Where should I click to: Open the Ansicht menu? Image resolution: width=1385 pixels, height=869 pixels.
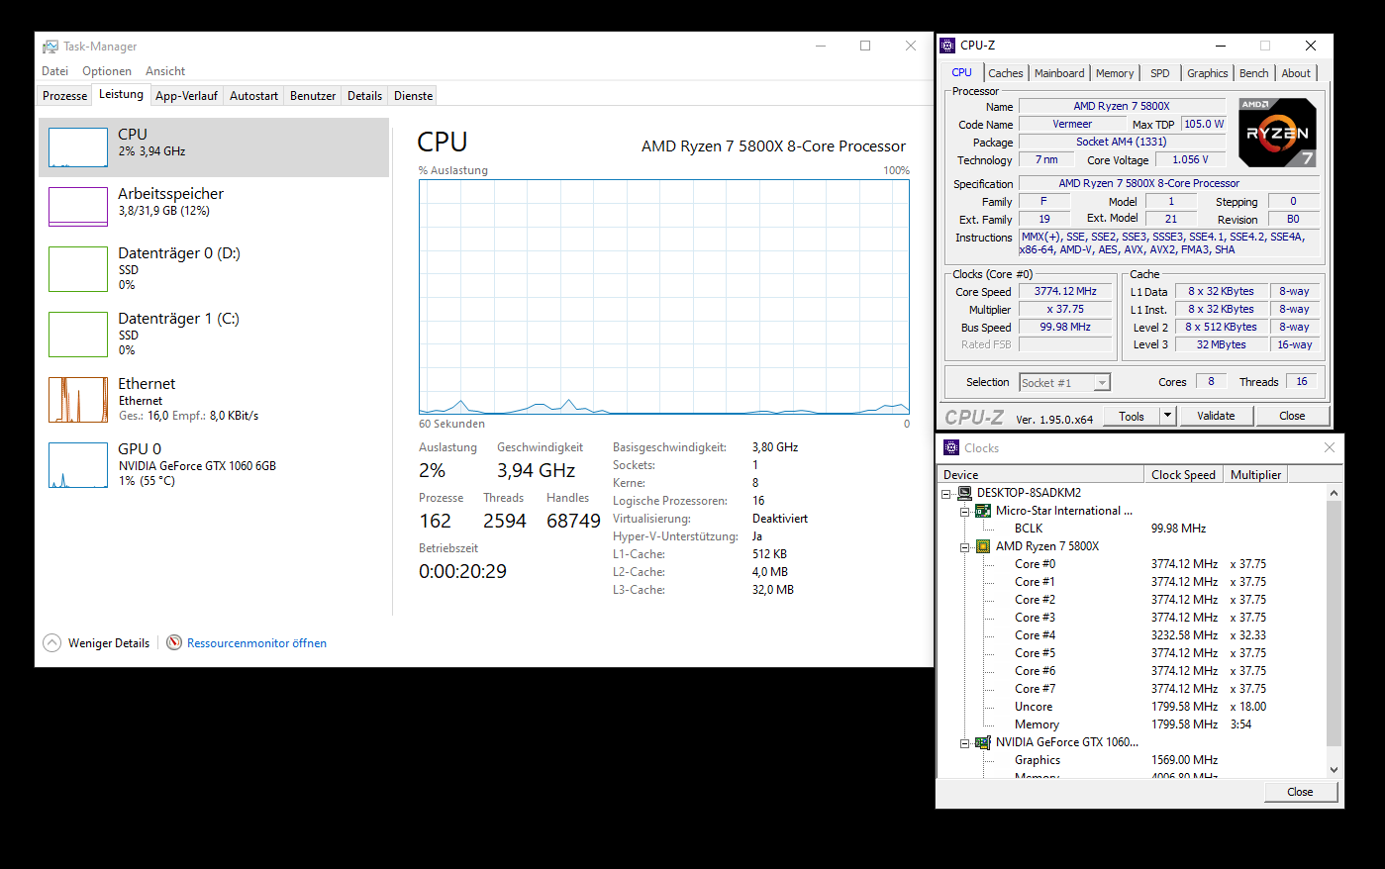165,71
